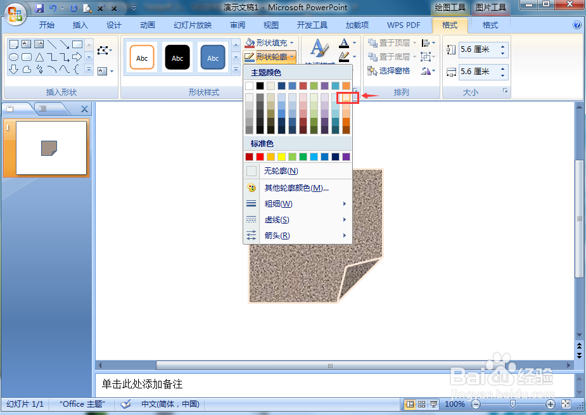Click zoom out minus button

click(476, 404)
